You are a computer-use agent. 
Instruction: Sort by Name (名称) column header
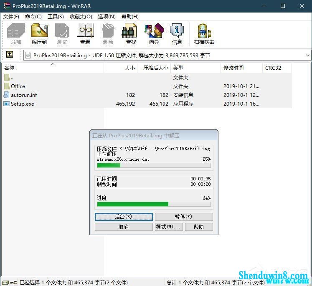tap(53, 68)
